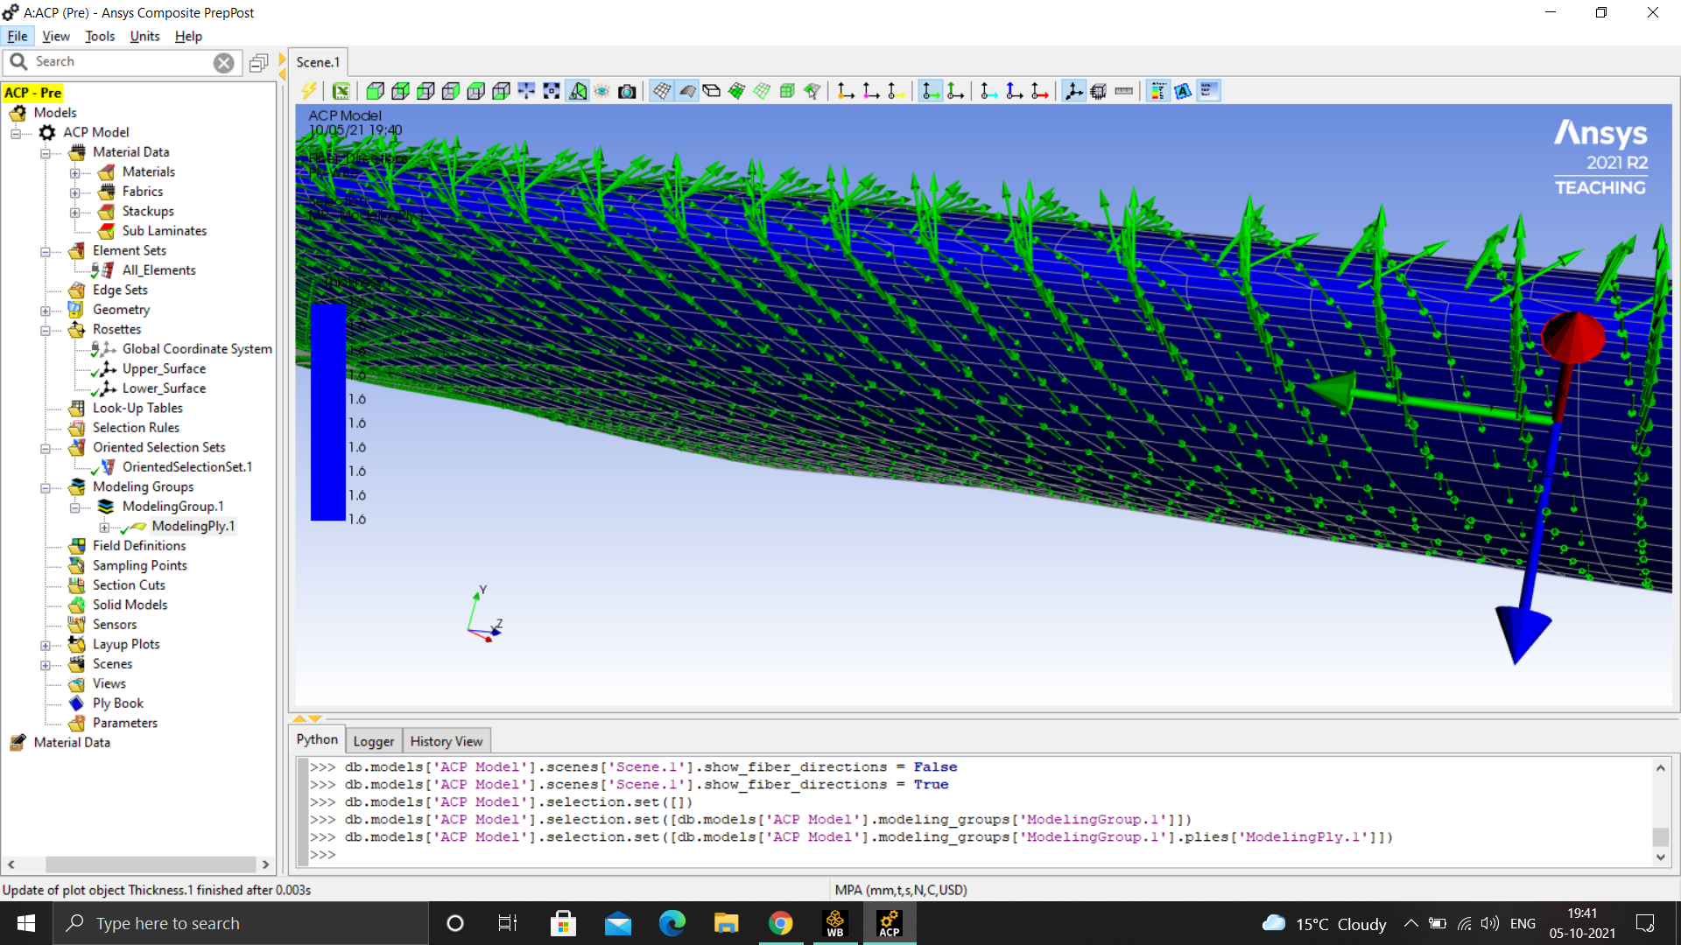Viewport: 1681px width, 945px height.
Task: Select the Upper_Surface rosette
Action: click(164, 369)
